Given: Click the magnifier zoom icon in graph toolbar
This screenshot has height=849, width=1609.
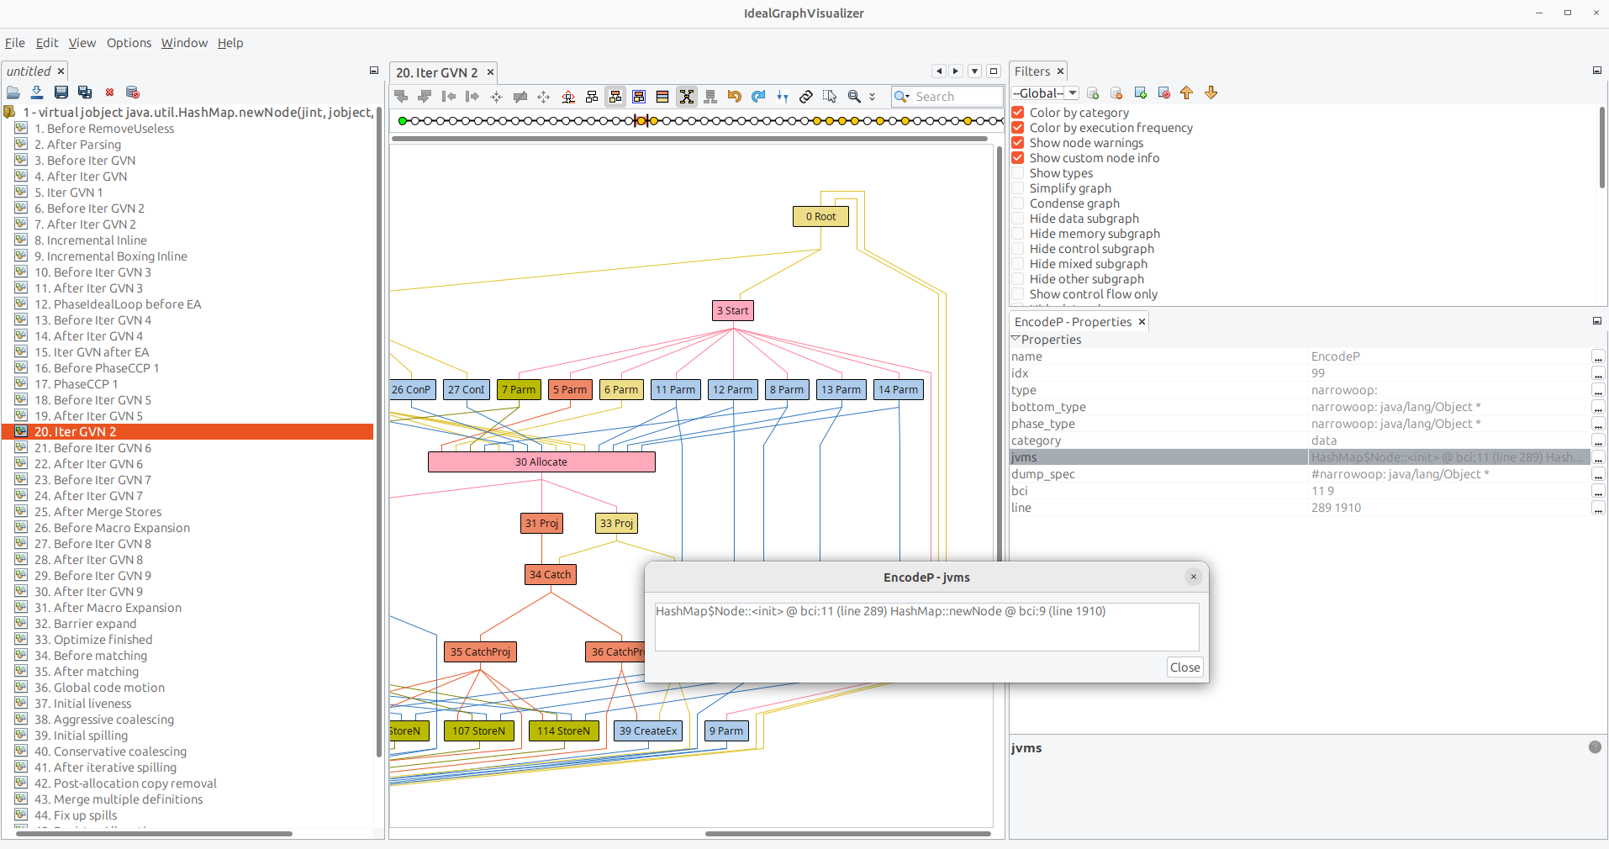Looking at the screenshot, I should click(x=854, y=97).
